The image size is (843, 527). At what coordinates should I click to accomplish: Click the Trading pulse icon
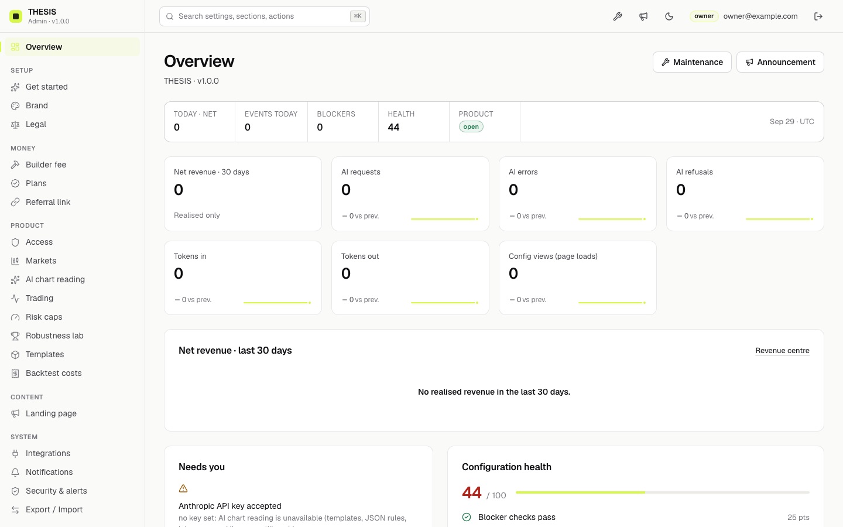pyautogui.click(x=15, y=299)
